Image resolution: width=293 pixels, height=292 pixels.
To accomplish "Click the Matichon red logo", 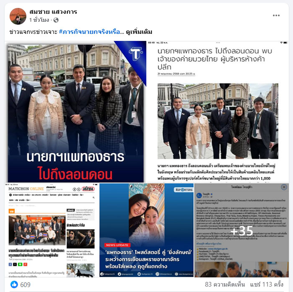I will 88,189.
